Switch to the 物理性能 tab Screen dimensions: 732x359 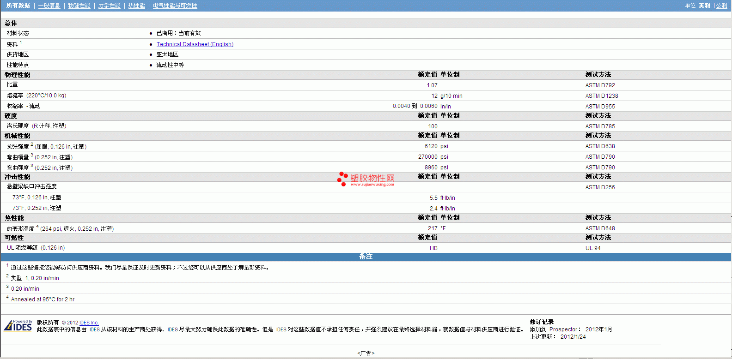(x=79, y=6)
